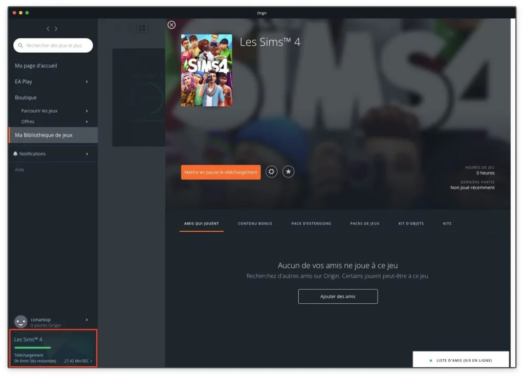Viewport: 524px width, 377px height.
Task: Click Parcourir les jeux entry
Action: 39,111
